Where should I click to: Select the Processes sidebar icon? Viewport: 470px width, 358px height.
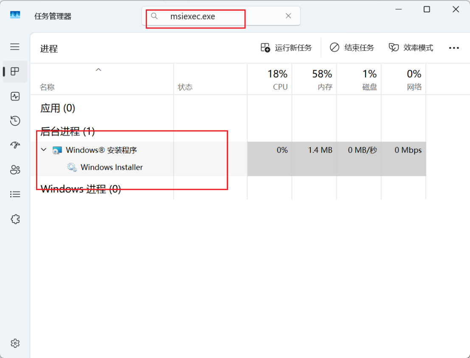(15, 71)
